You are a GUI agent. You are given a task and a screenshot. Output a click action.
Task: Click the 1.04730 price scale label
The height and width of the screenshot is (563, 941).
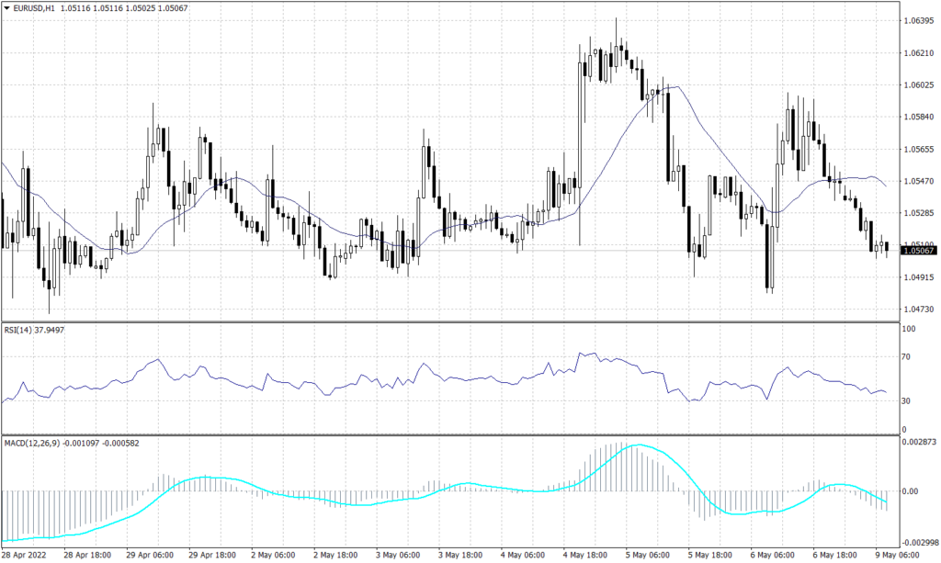[x=920, y=310]
